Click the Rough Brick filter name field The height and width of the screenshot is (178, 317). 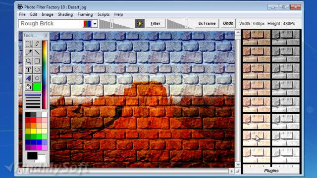[51, 24]
